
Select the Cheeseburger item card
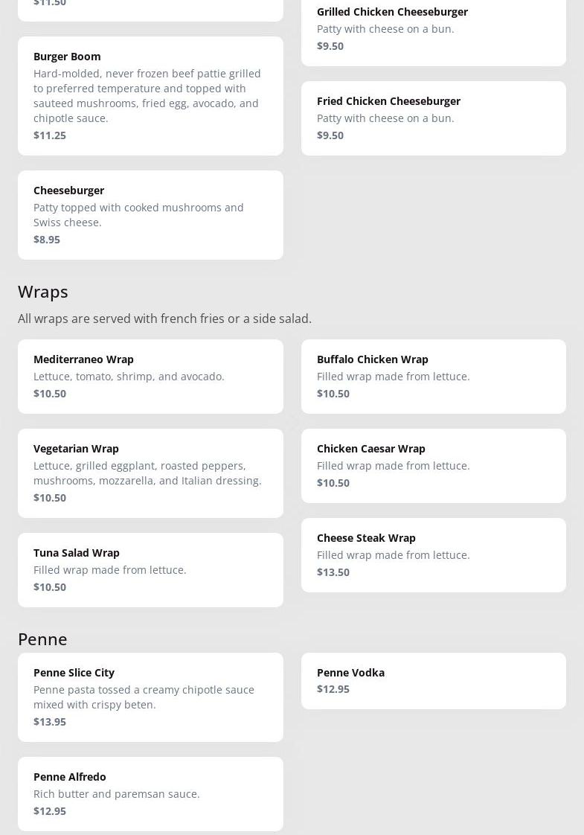[x=150, y=214]
